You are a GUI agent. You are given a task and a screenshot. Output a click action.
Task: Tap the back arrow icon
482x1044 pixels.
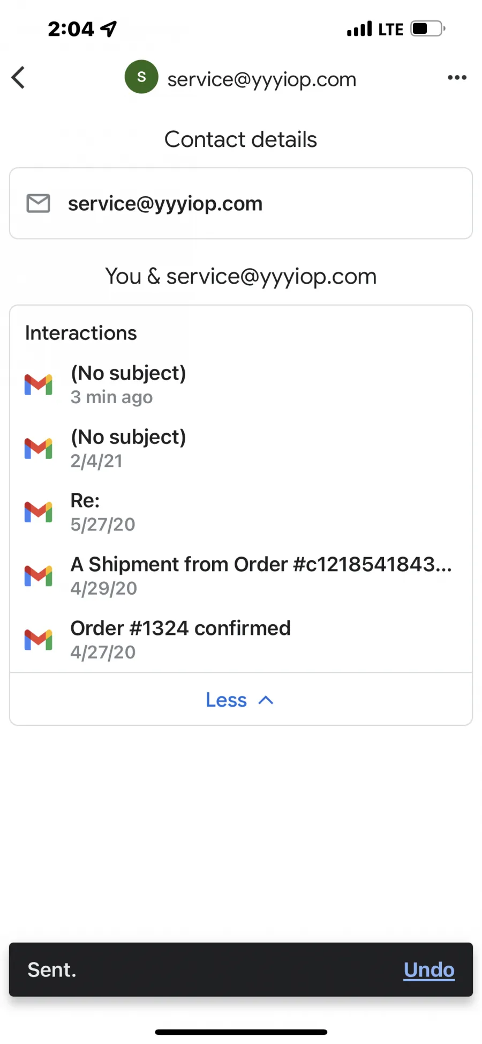coord(18,78)
